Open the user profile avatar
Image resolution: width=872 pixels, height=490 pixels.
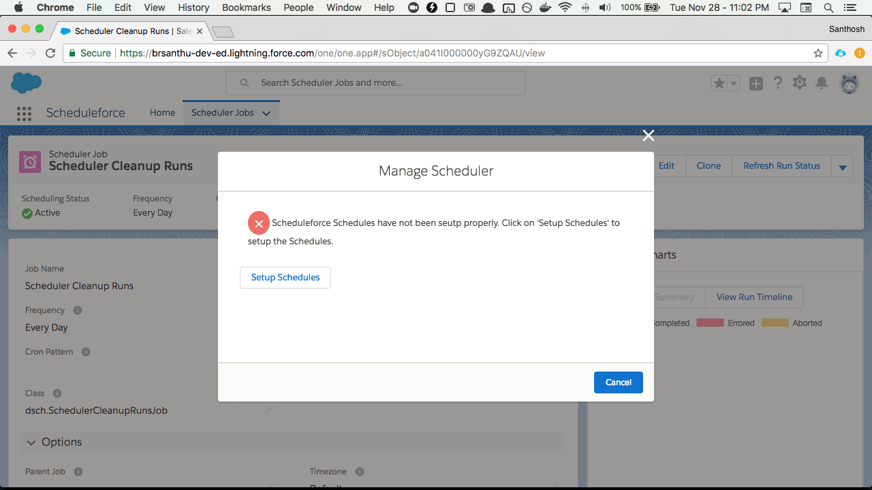849,83
